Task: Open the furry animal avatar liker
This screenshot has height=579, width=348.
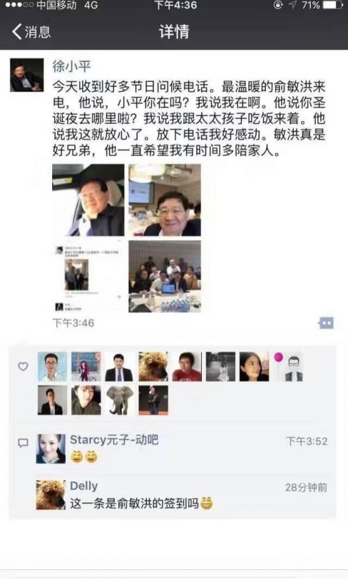Action: point(153,367)
